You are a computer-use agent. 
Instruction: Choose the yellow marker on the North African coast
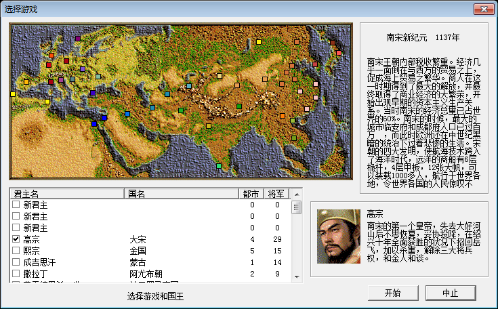[47, 102]
